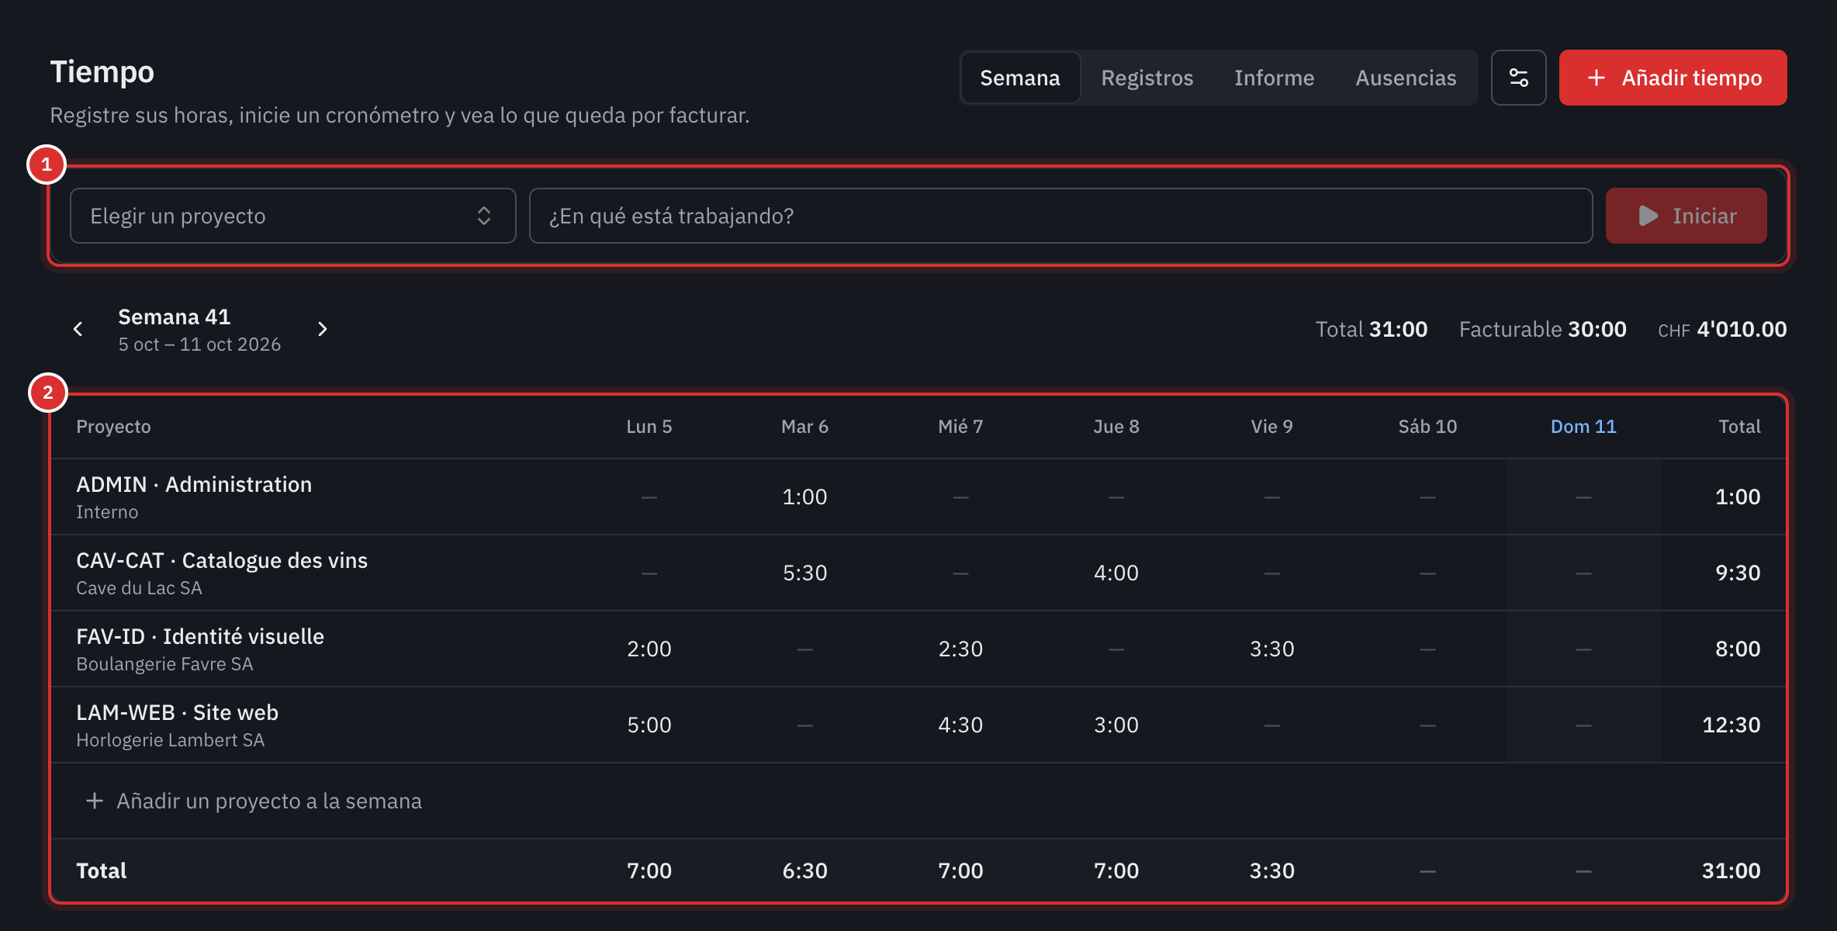Image resolution: width=1837 pixels, height=931 pixels.
Task: Click the Facturable 30:00 summary
Action: click(1542, 330)
